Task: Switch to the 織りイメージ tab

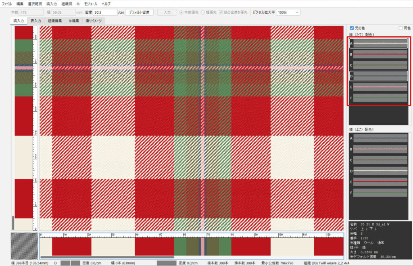Action: [x=94, y=20]
